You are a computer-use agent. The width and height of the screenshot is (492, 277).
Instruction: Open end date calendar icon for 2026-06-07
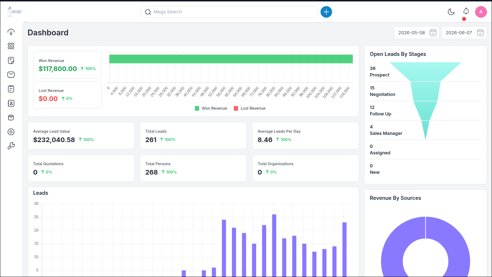480,33
